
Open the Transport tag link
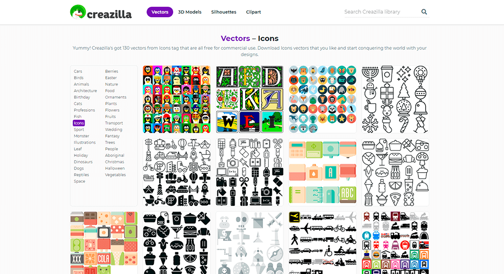(x=114, y=123)
